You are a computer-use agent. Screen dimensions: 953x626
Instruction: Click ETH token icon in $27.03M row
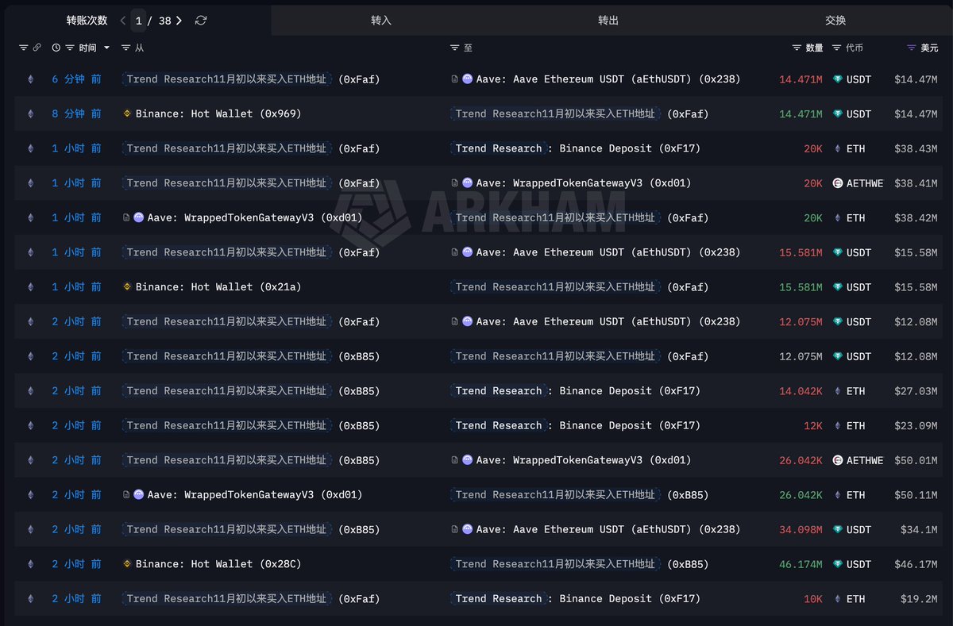(x=837, y=391)
